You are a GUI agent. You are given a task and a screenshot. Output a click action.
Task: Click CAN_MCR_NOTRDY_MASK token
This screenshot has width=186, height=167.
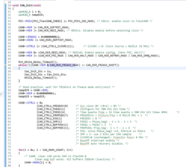113,56
